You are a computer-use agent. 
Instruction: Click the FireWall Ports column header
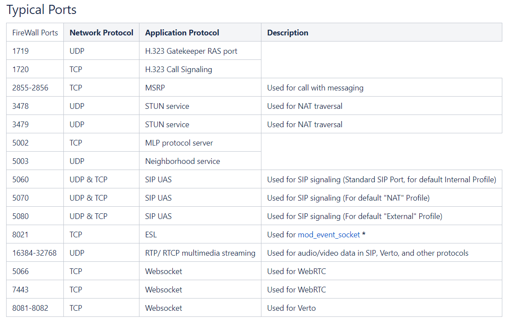click(35, 32)
